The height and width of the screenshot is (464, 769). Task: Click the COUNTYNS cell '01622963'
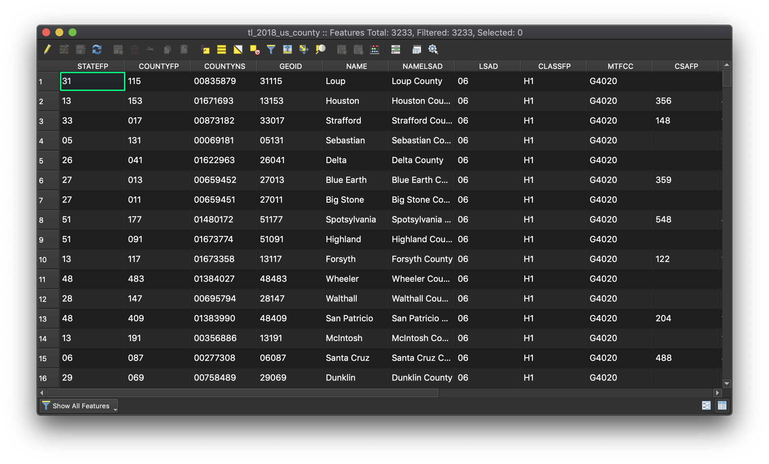[224, 160]
